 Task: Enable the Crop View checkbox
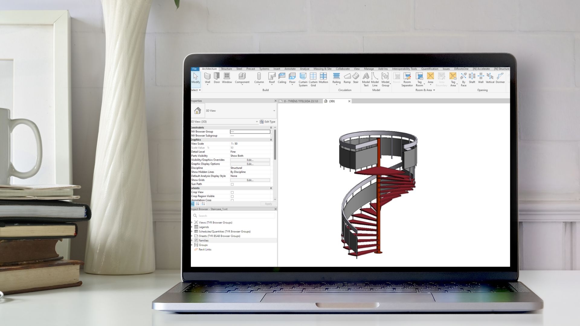[232, 192]
